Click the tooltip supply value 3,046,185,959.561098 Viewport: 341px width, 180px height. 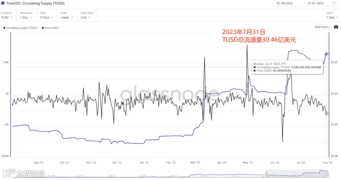pyautogui.click(x=306, y=67)
